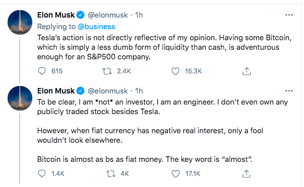
Task: Retweet the tweet with 4K retweets
Action: click(x=111, y=173)
